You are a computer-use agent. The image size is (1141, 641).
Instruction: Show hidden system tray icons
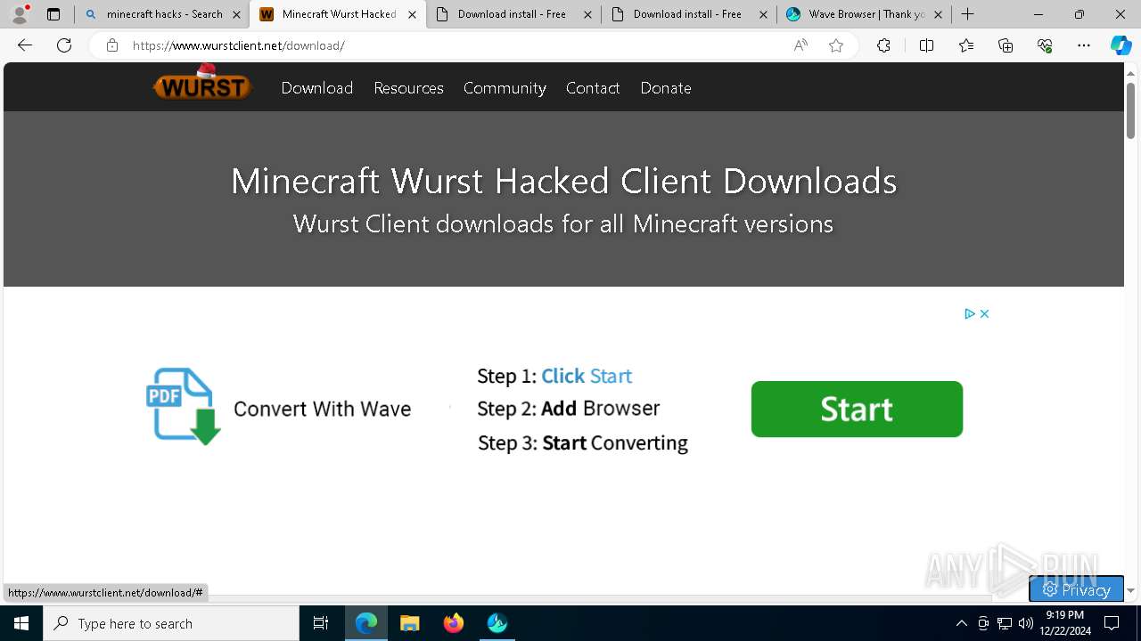(x=961, y=623)
